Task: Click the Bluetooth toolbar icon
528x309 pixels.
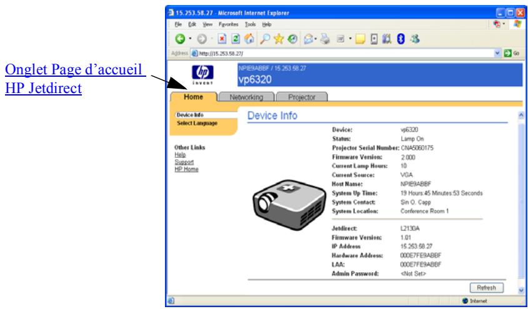Action: pos(401,39)
